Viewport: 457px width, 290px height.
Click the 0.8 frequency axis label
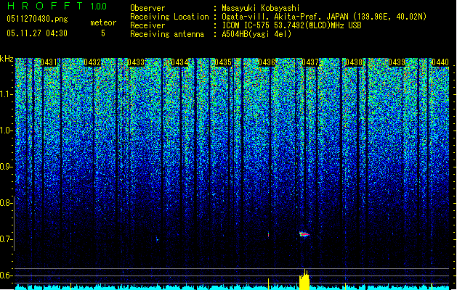tap(6, 203)
